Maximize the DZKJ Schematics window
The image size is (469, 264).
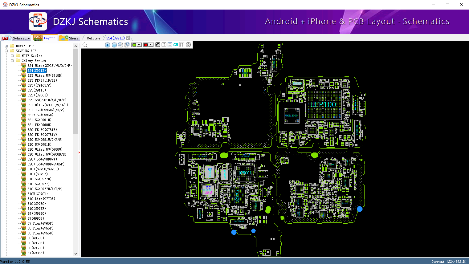[x=447, y=5]
